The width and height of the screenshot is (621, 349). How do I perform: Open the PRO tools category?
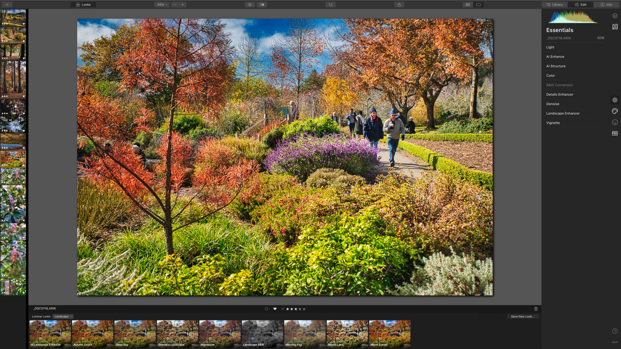(615, 133)
